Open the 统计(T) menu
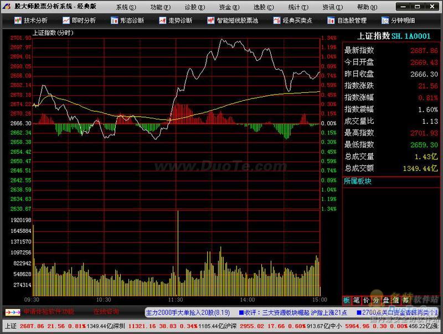This screenshot has height=334, width=443. click(298, 7)
